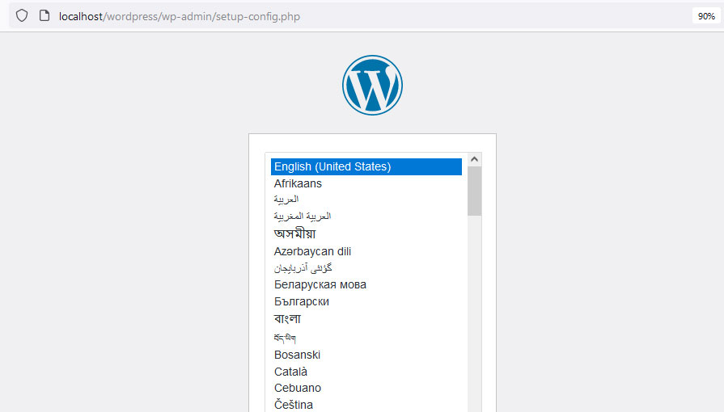Select English (United States) language
This screenshot has width=724, height=412.
pos(366,166)
